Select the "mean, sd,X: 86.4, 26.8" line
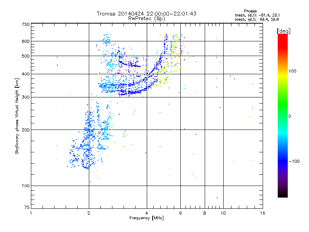 [257, 20]
